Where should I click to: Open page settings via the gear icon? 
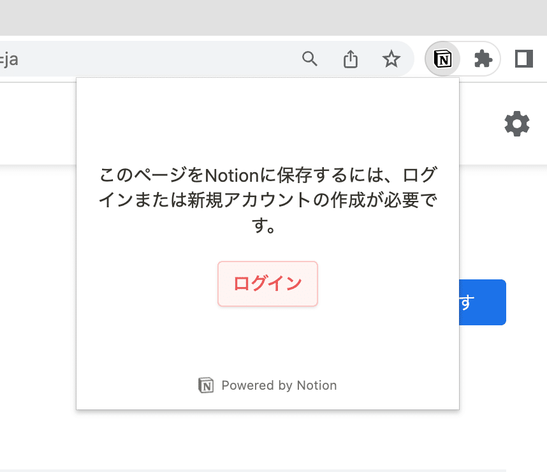pos(517,124)
